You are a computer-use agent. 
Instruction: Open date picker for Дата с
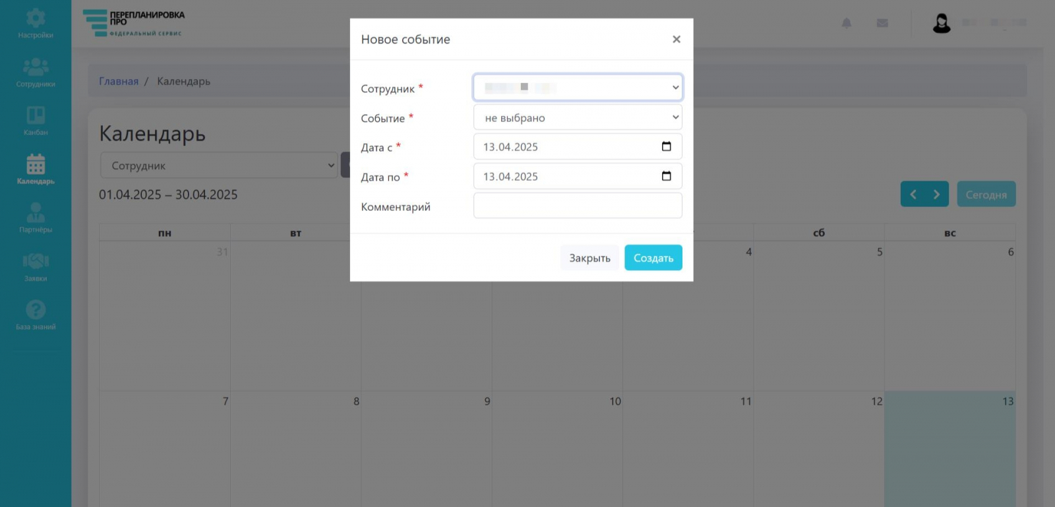tap(666, 146)
